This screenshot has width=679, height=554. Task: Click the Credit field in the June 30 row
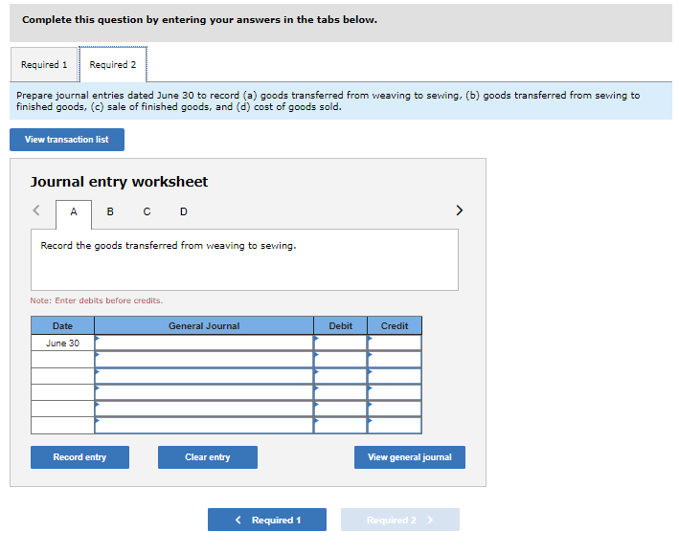395,343
